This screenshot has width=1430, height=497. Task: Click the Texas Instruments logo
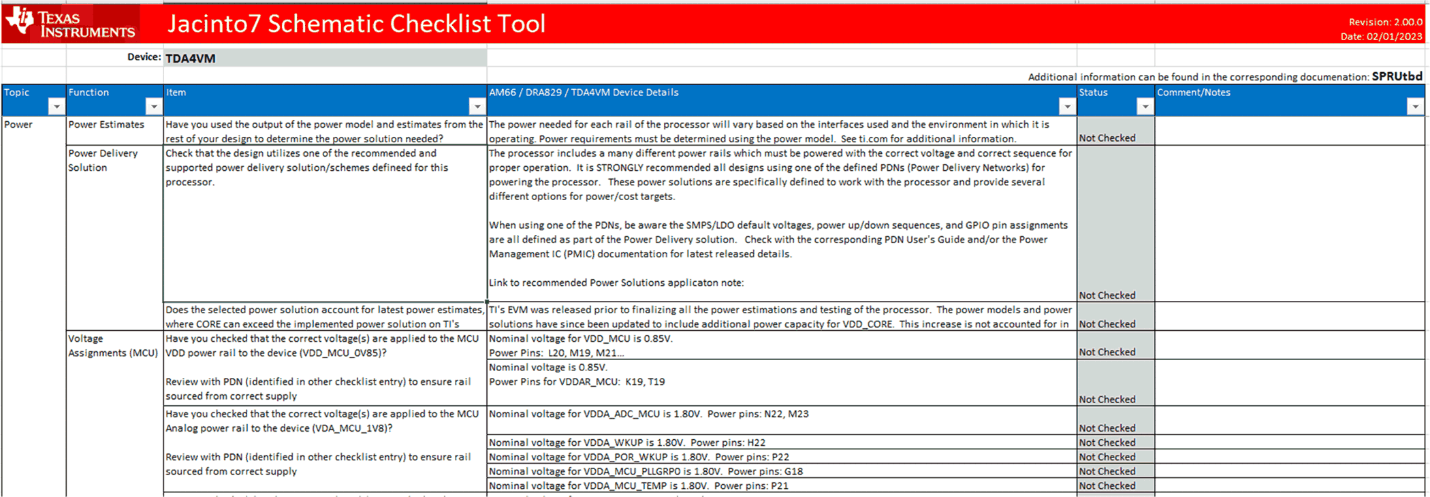pyautogui.click(x=71, y=24)
